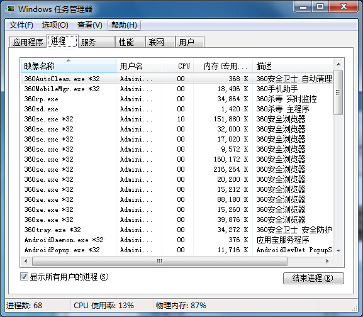Select the AndroidDaemon.exe *32 process
The width and height of the screenshot is (363, 317).
(177, 240)
